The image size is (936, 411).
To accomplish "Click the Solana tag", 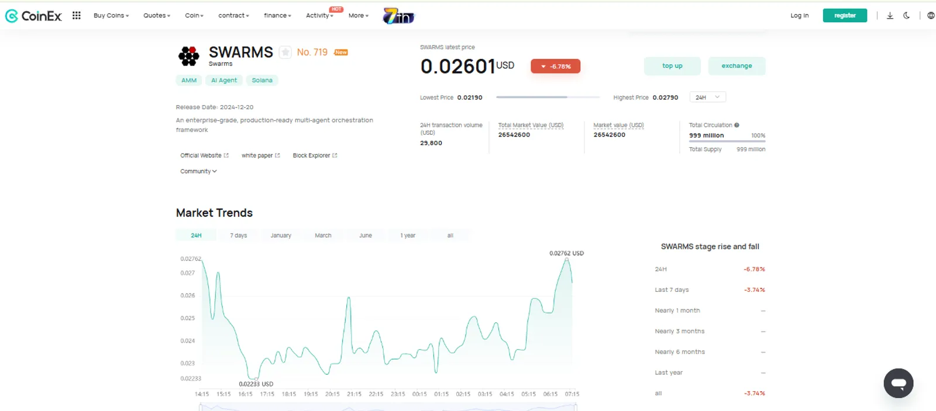I will click(x=262, y=81).
